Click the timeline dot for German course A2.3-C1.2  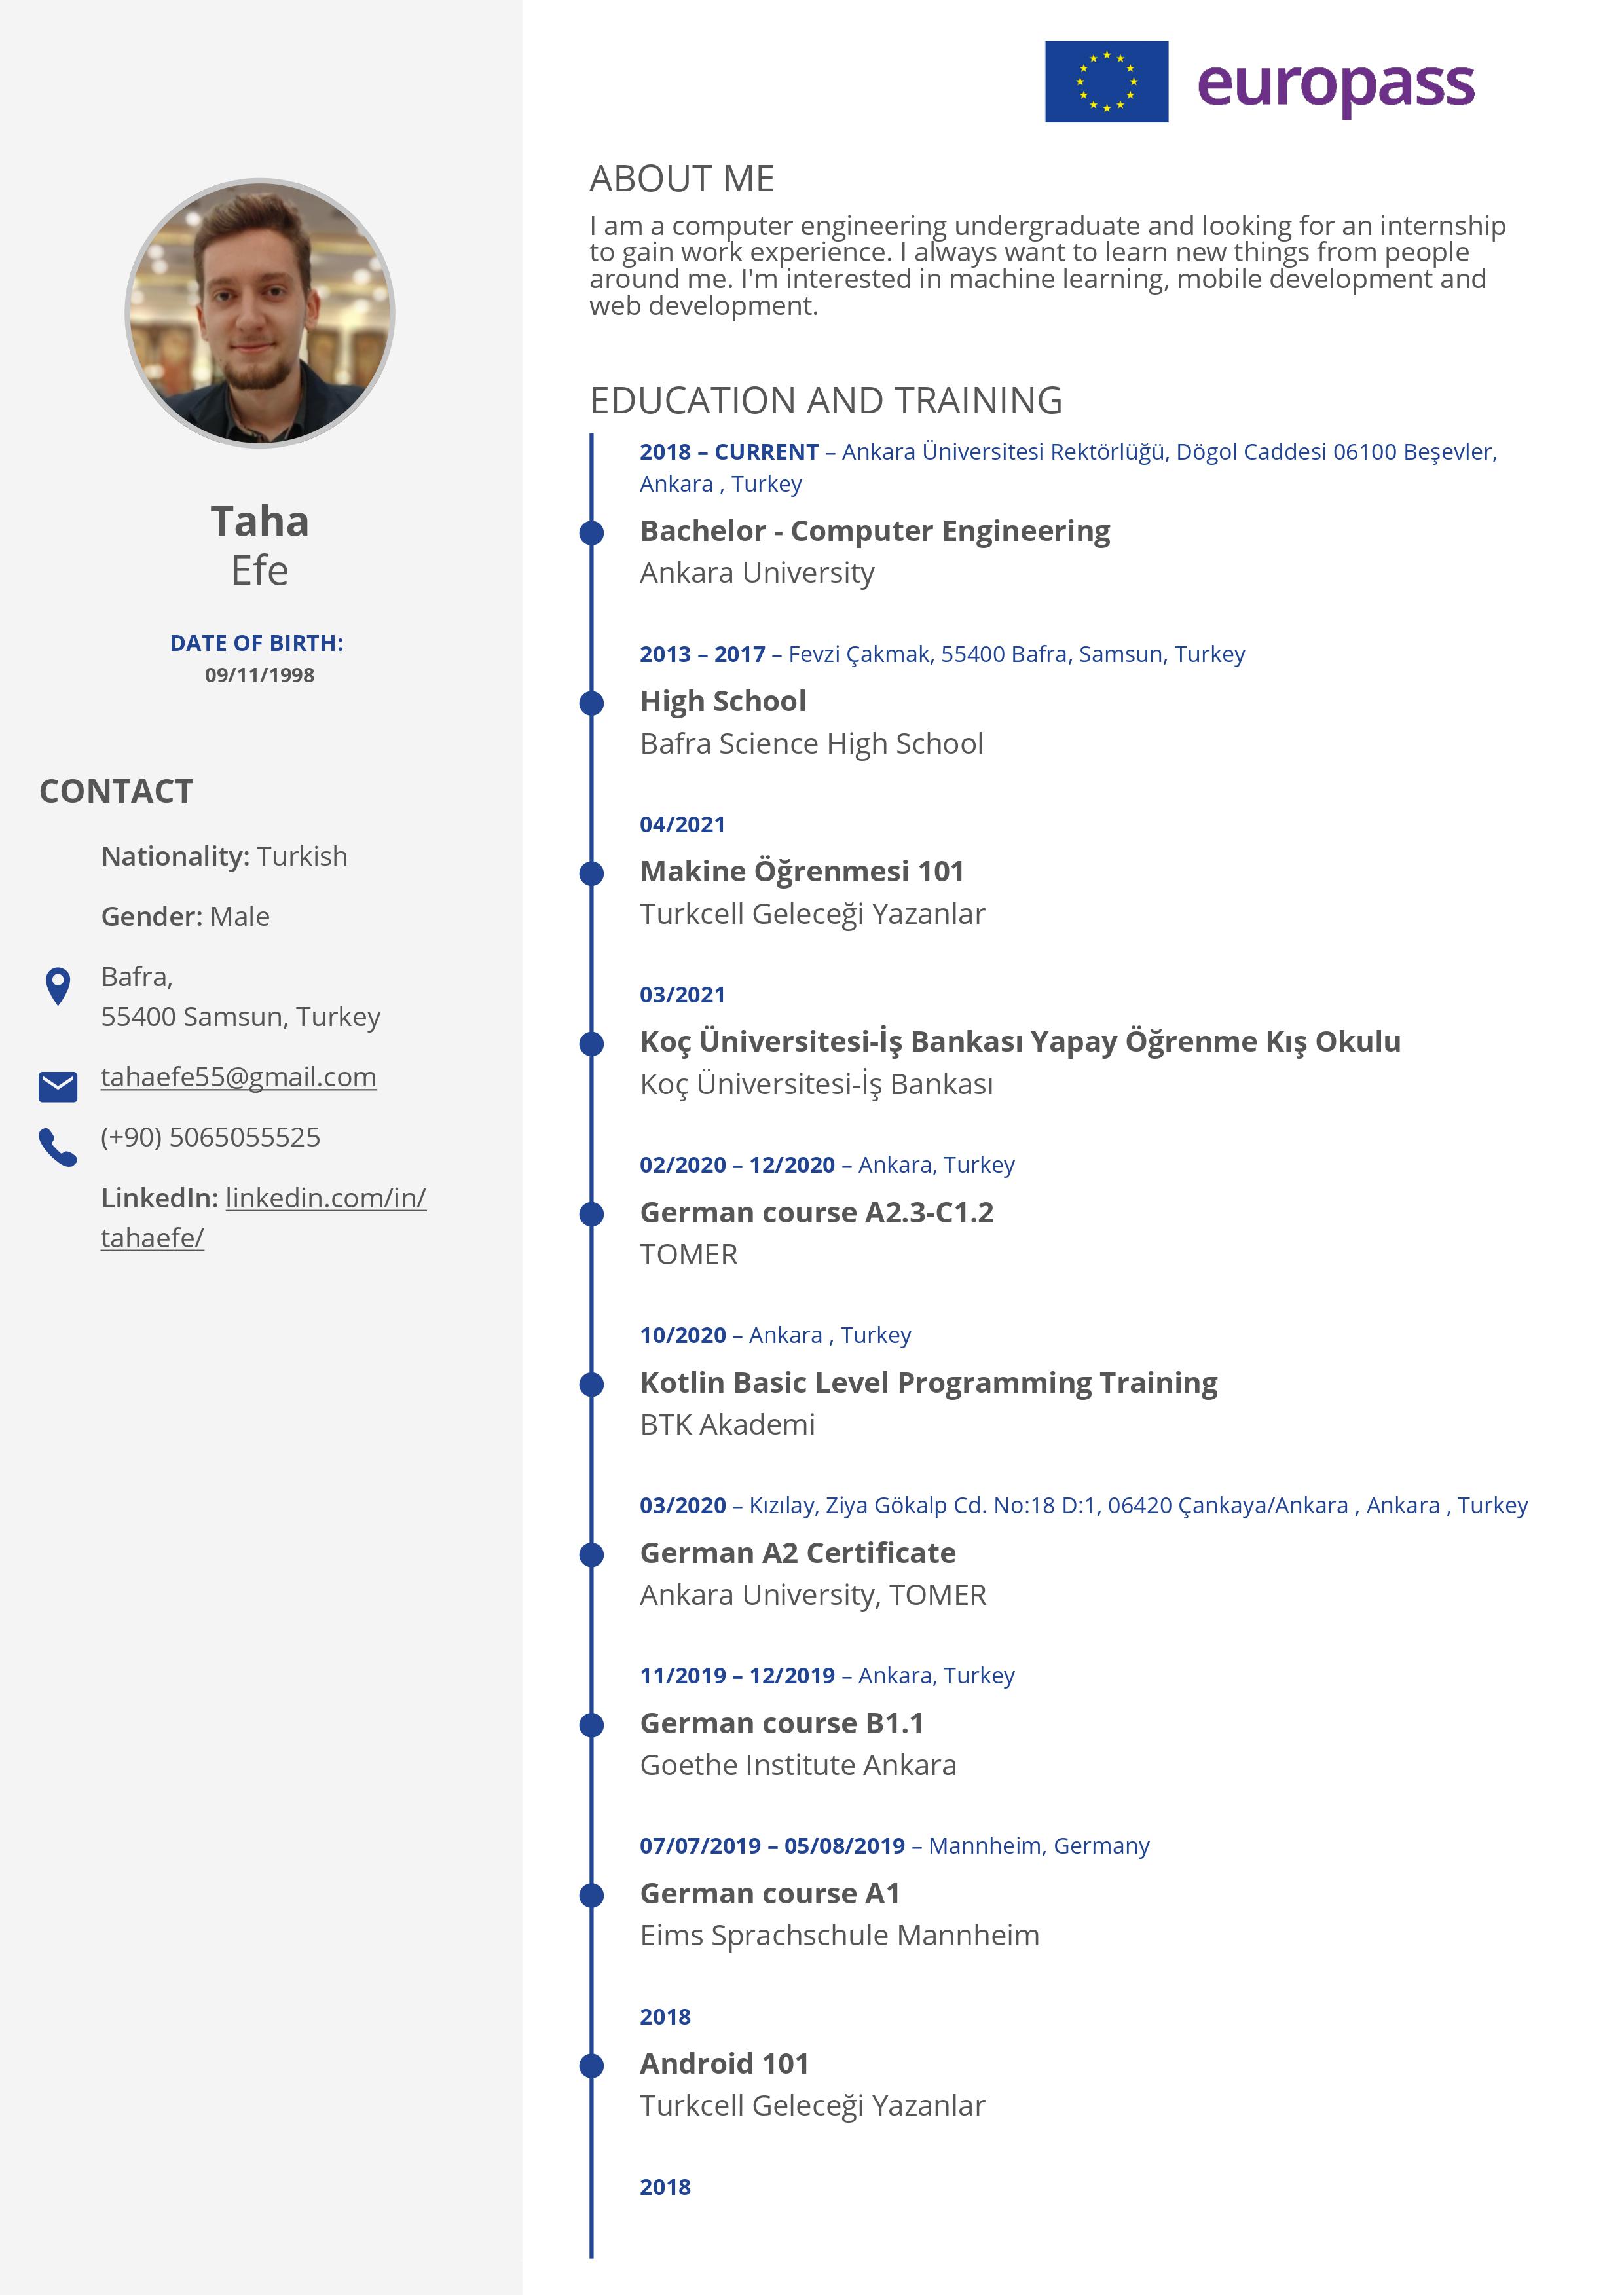(592, 1214)
